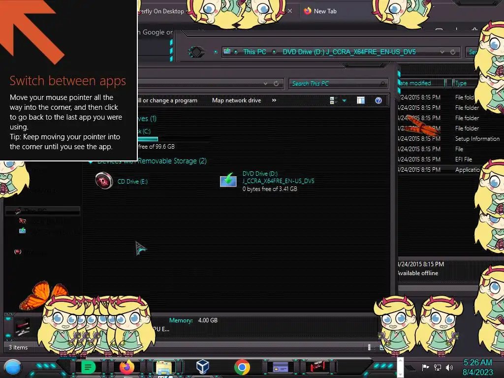
Task: Show more commands overflow chevron
Action: pyautogui.click(x=274, y=100)
